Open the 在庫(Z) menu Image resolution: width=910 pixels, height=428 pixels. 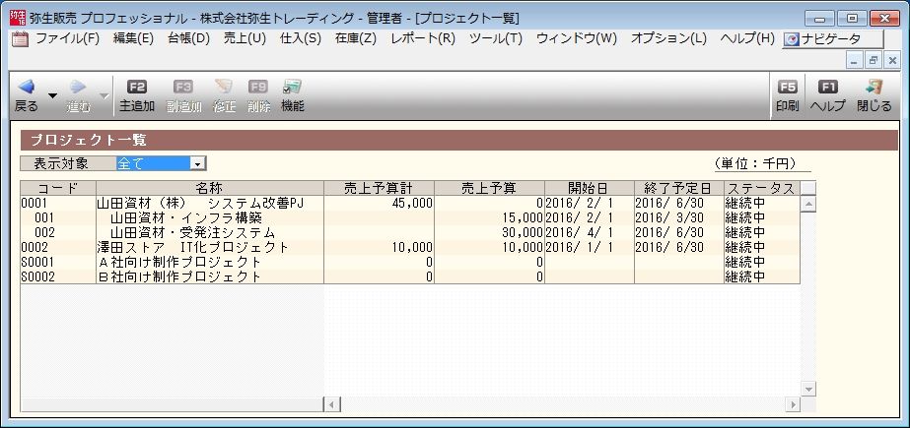point(356,38)
